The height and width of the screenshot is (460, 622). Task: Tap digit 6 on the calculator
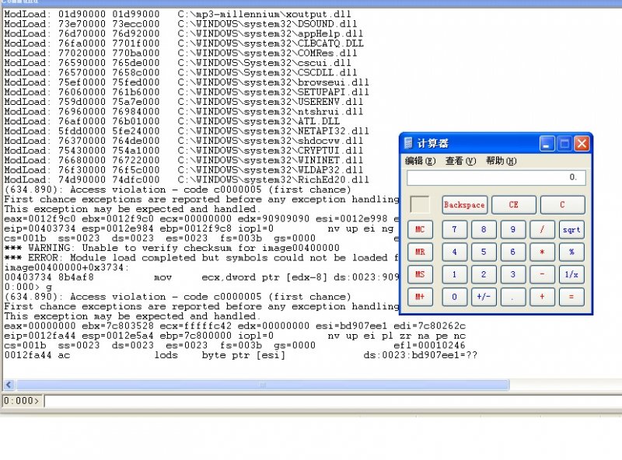coord(513,252)
